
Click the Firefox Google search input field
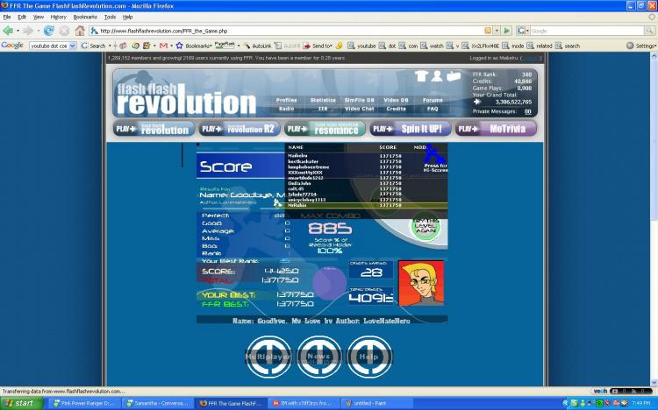[587, 31]
